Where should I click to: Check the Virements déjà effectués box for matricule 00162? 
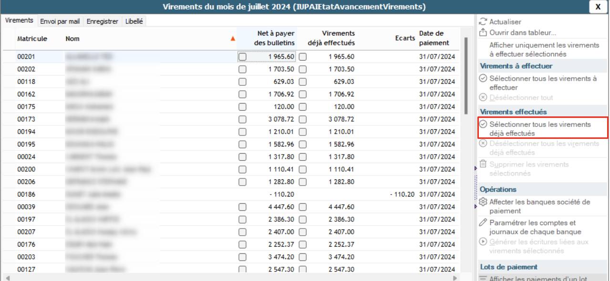(x=302, y=94)
